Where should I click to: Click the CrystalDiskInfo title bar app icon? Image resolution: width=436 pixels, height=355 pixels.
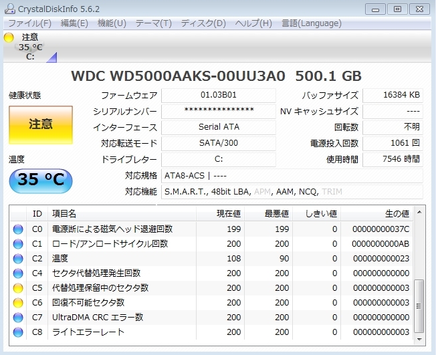[x=10, y=9]
